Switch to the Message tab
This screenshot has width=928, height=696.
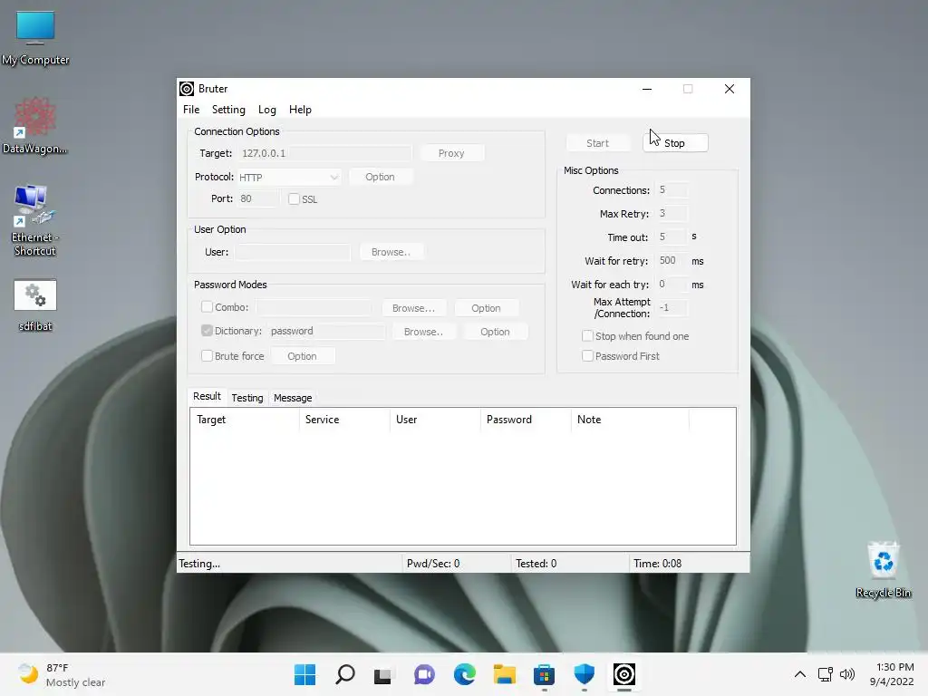pos(293,398)
